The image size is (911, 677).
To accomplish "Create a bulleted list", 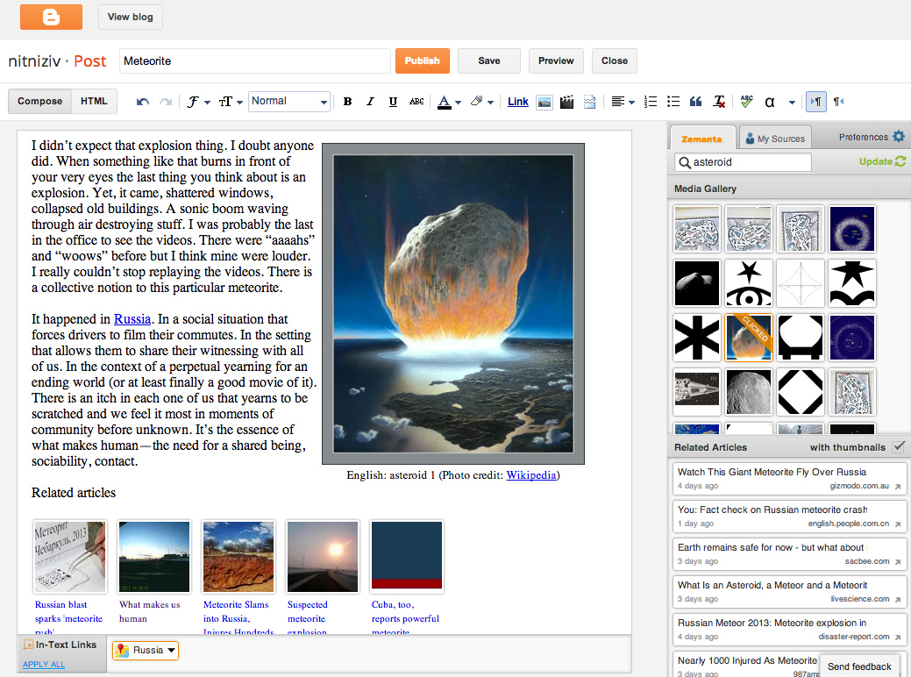I will click(673, 102).
